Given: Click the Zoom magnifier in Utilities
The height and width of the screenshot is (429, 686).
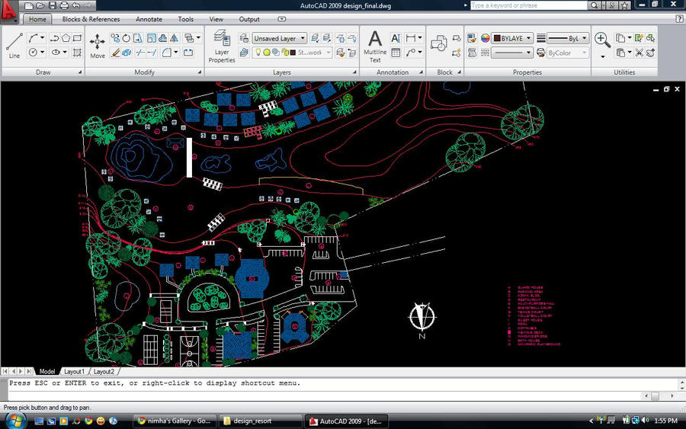Looking at the screenshot, I should click(602, 40).
